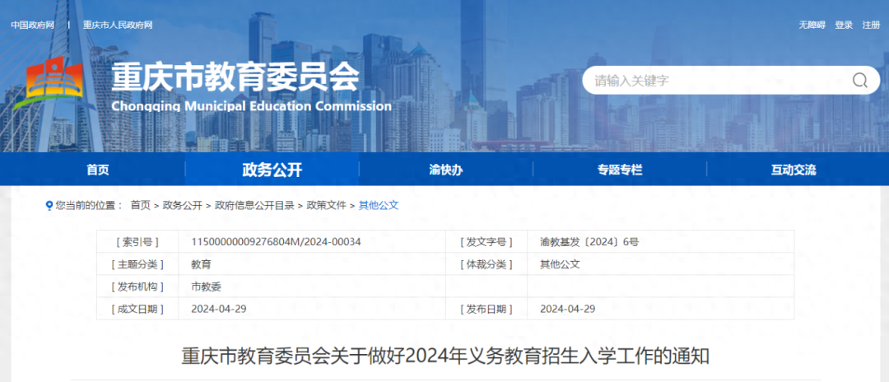Click the 注册 register link
This screenshot has width=889, height=382.
click(x=871, y=25)
